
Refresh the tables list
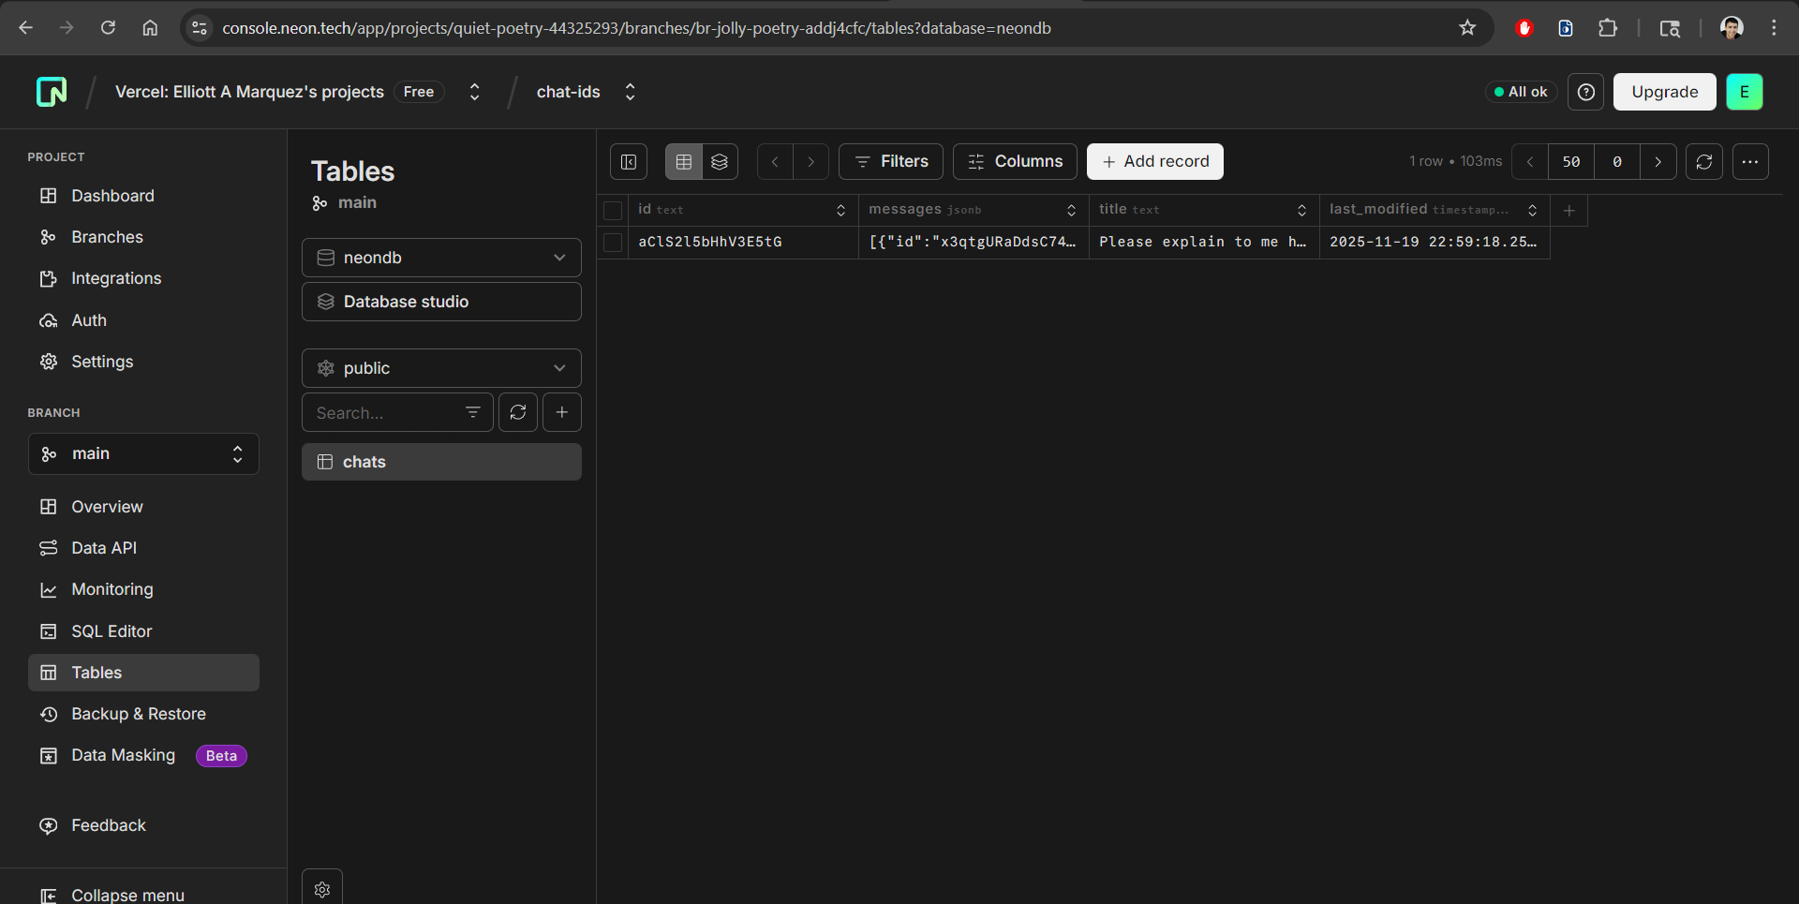517,412
